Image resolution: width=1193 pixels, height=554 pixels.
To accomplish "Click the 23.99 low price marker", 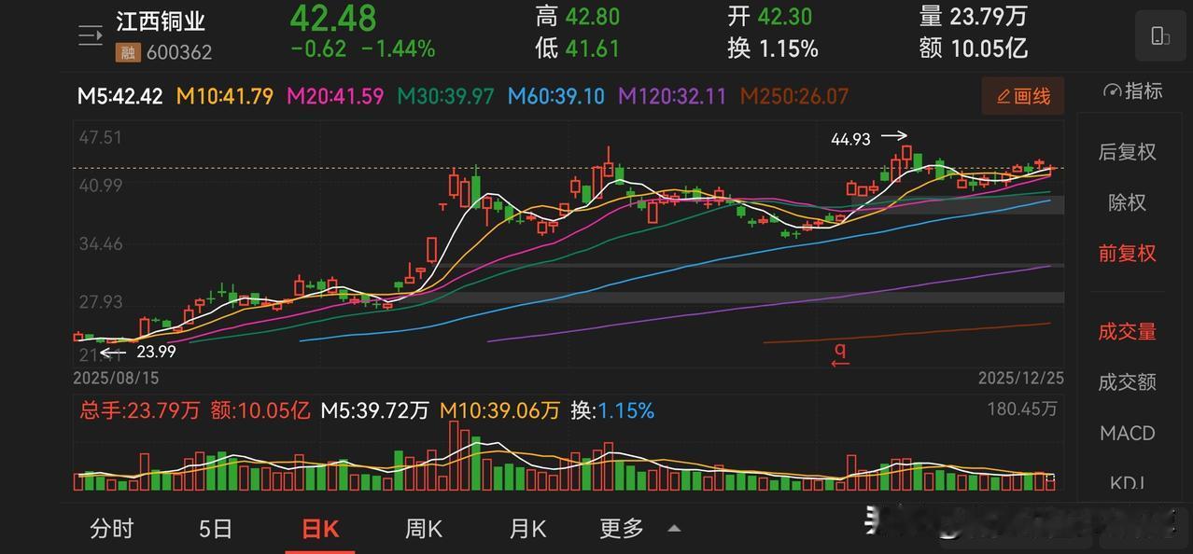I will pyautogui.click(x=156, y=352).
